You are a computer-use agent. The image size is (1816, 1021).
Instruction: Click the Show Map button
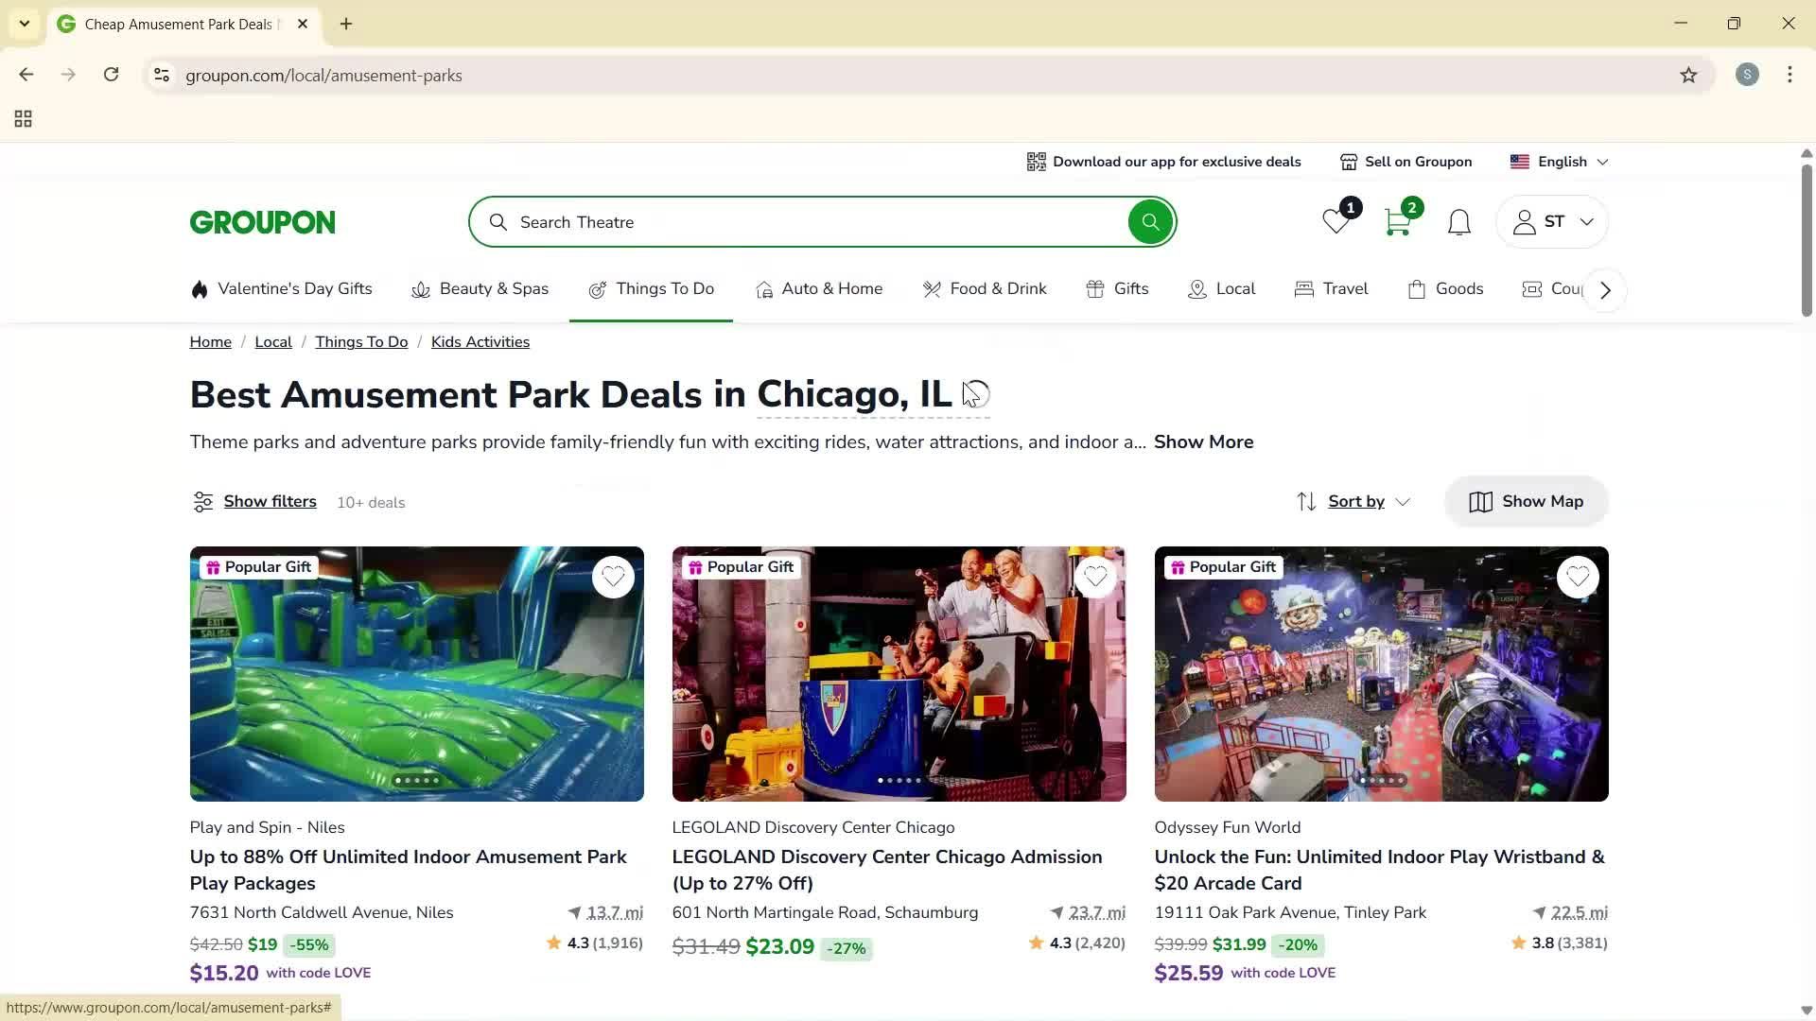1526,501
